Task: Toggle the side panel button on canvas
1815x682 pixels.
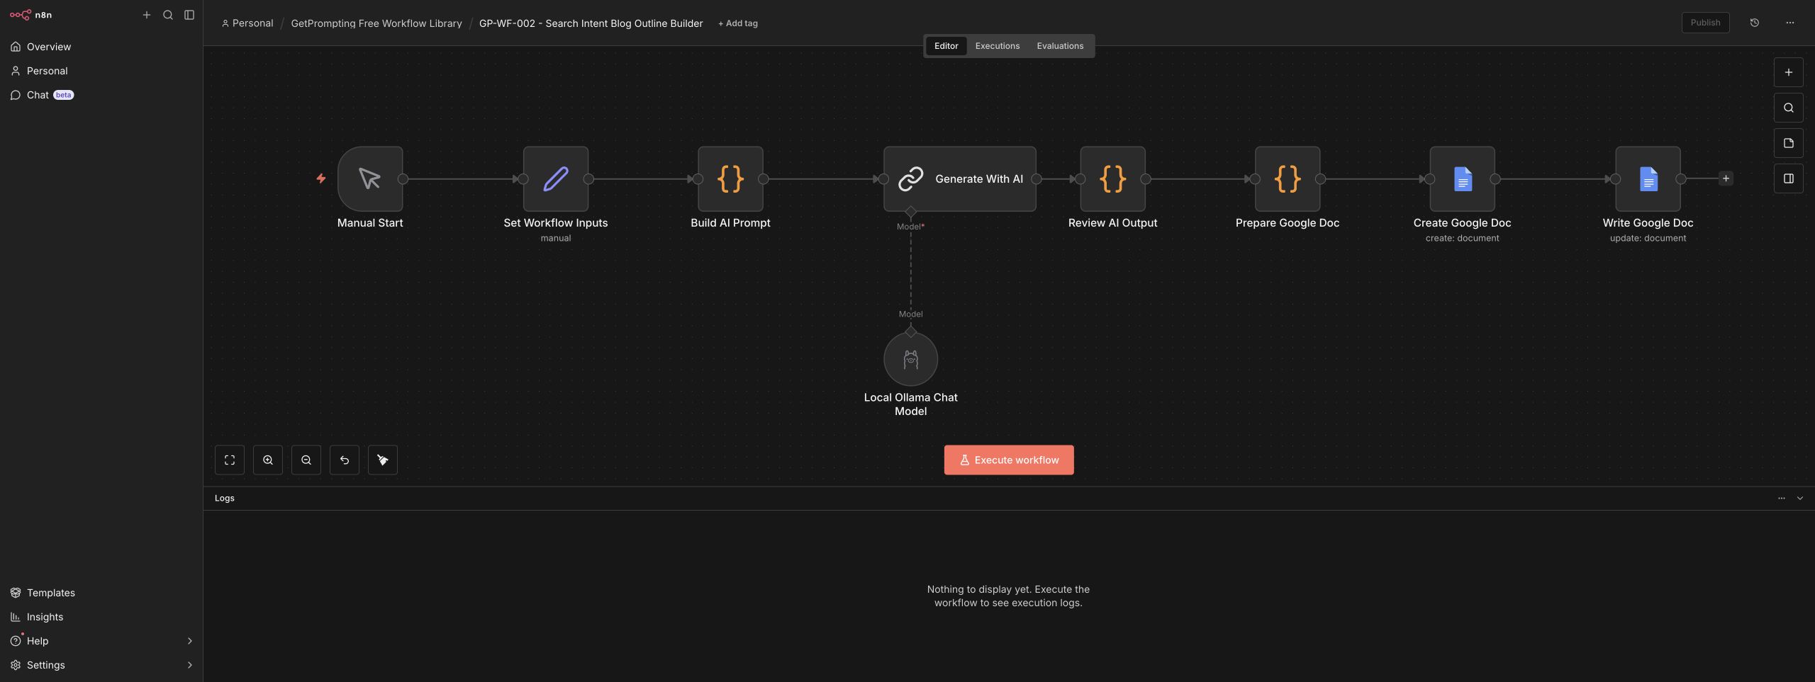Action: click(x=1788, y=178)
